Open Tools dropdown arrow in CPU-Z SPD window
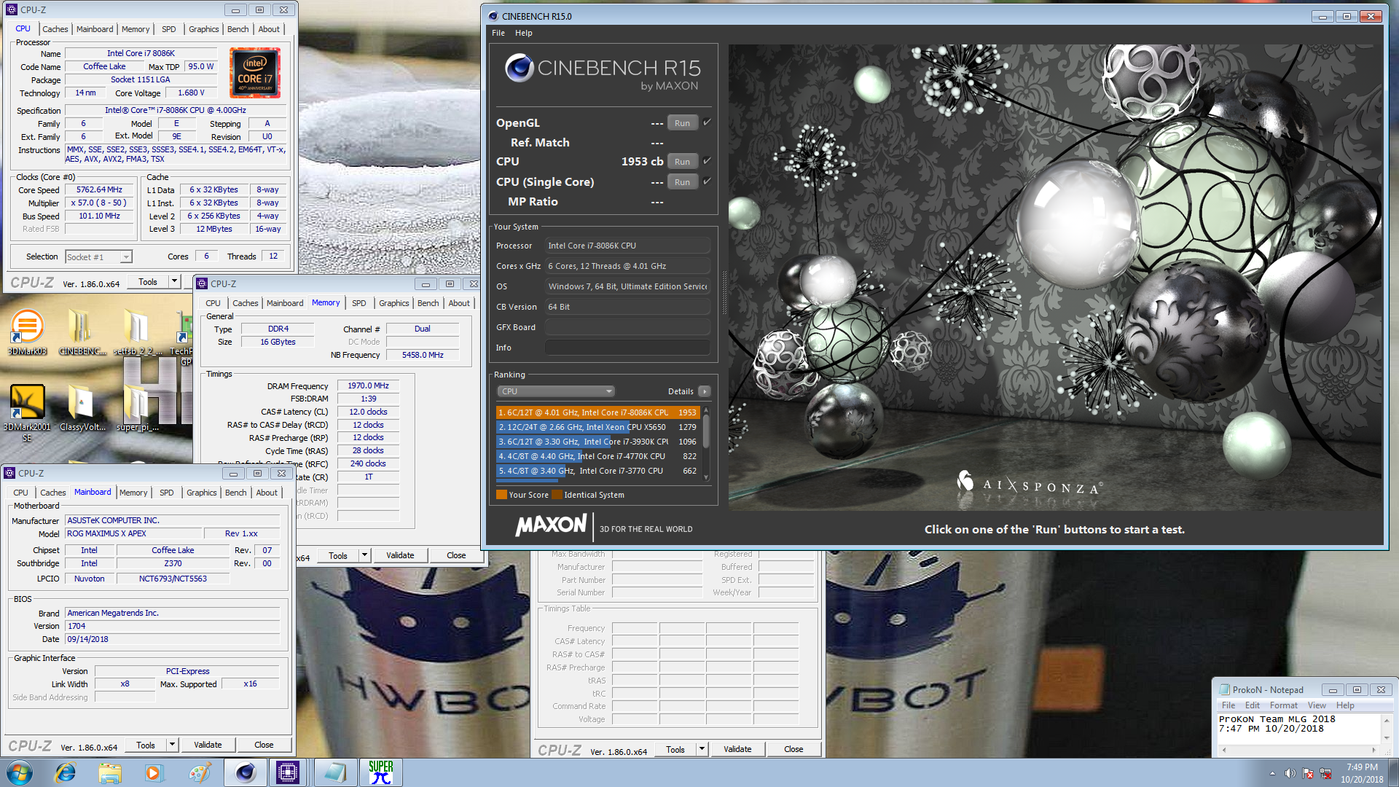The height and width of the screenshot is (787, 1399). click(x=702, y=749)
